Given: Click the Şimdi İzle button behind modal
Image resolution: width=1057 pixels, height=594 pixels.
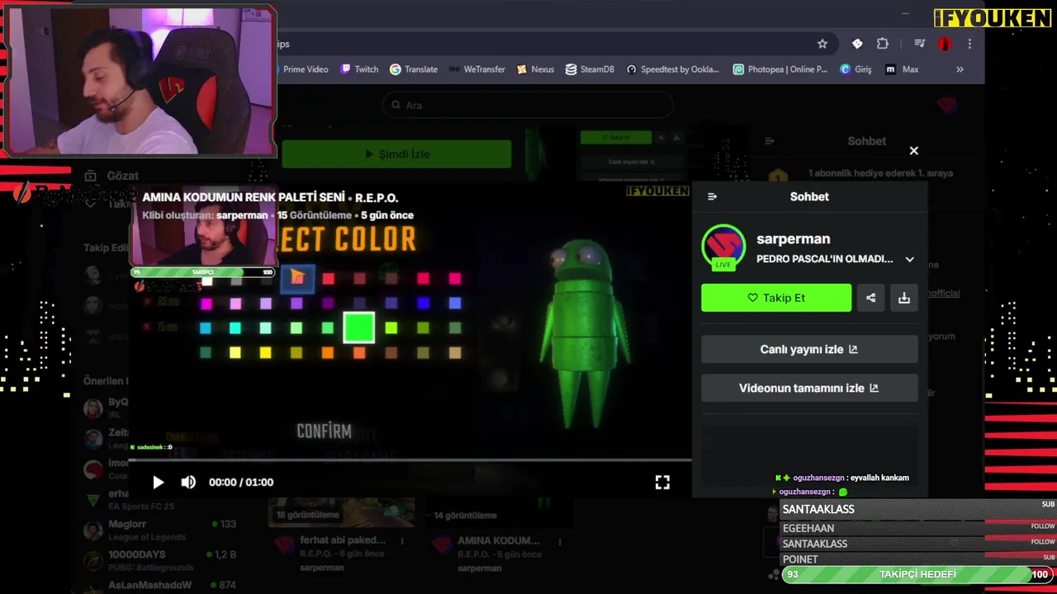Looking at the screenshot, I should click(x=396, y=154).
